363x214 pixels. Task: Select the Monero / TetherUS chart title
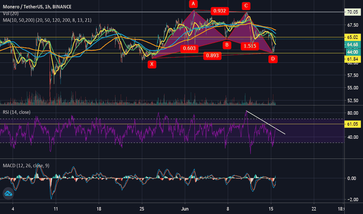pos(37,7)
